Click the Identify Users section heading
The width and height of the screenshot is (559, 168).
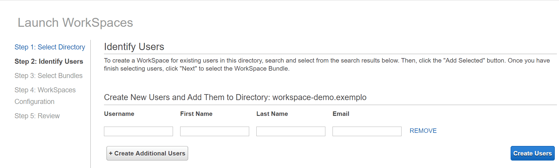[134, 47]
